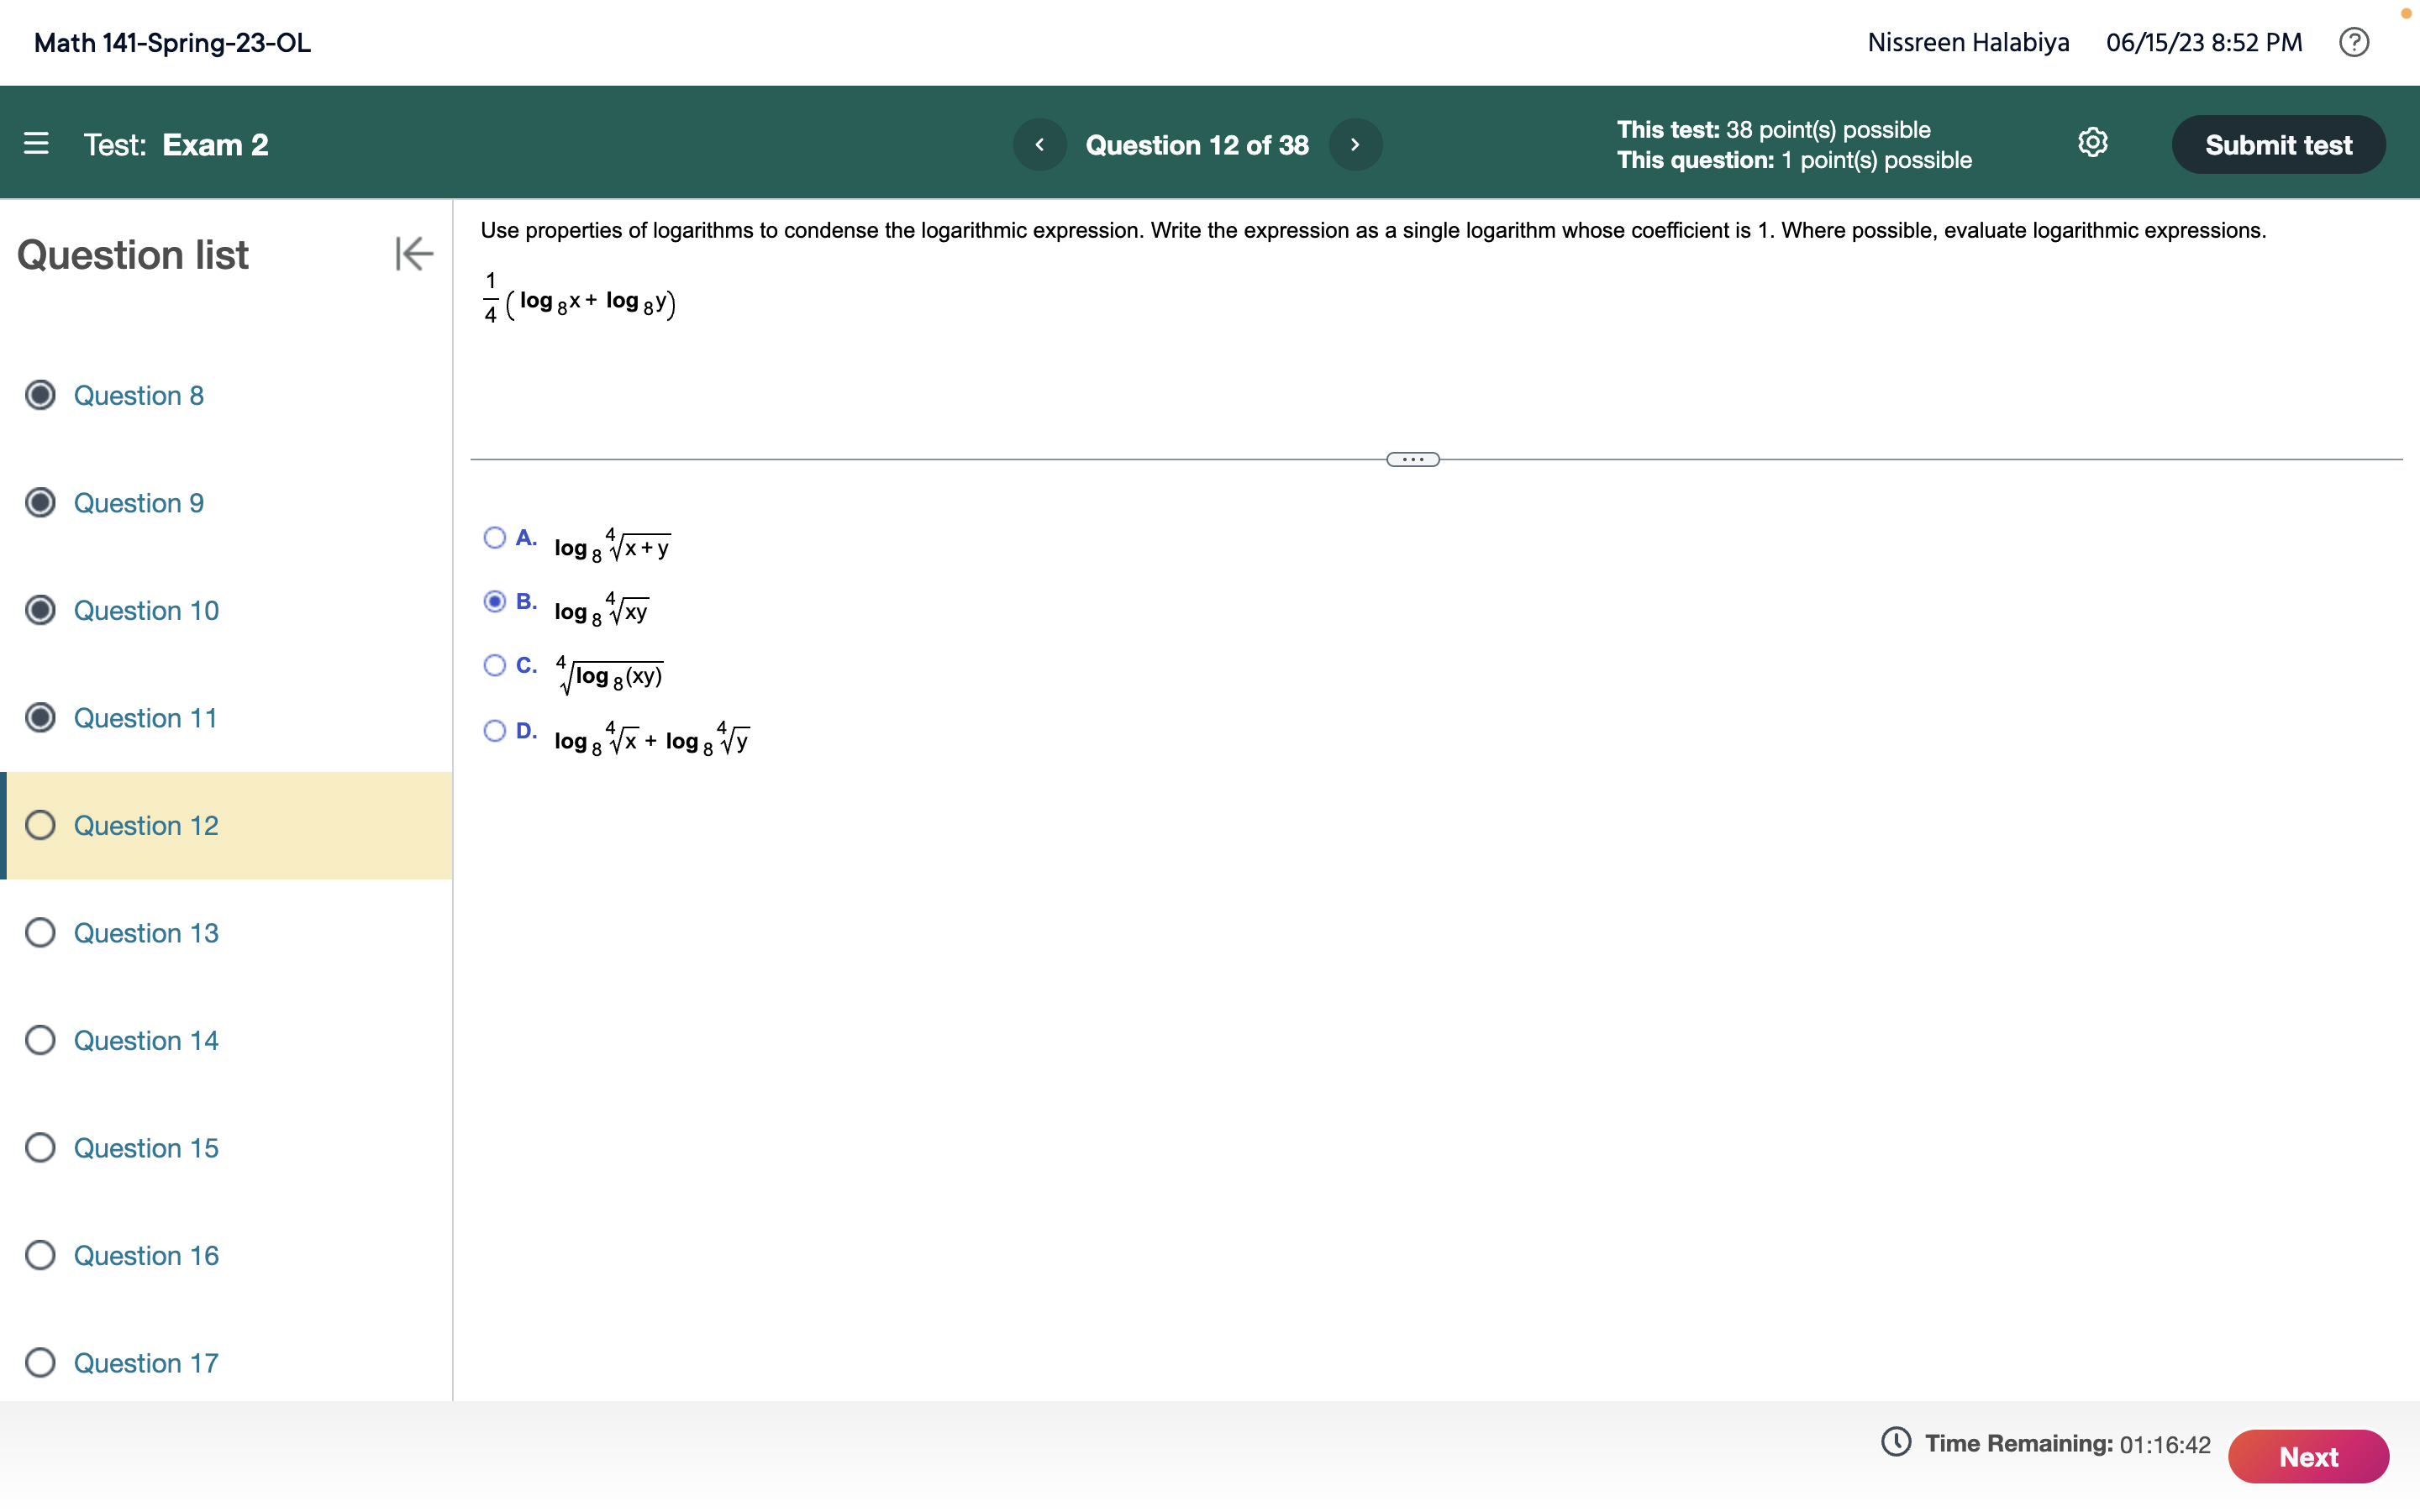Click the clock icon beside Time Remaining

(x=1898, y=1443)
